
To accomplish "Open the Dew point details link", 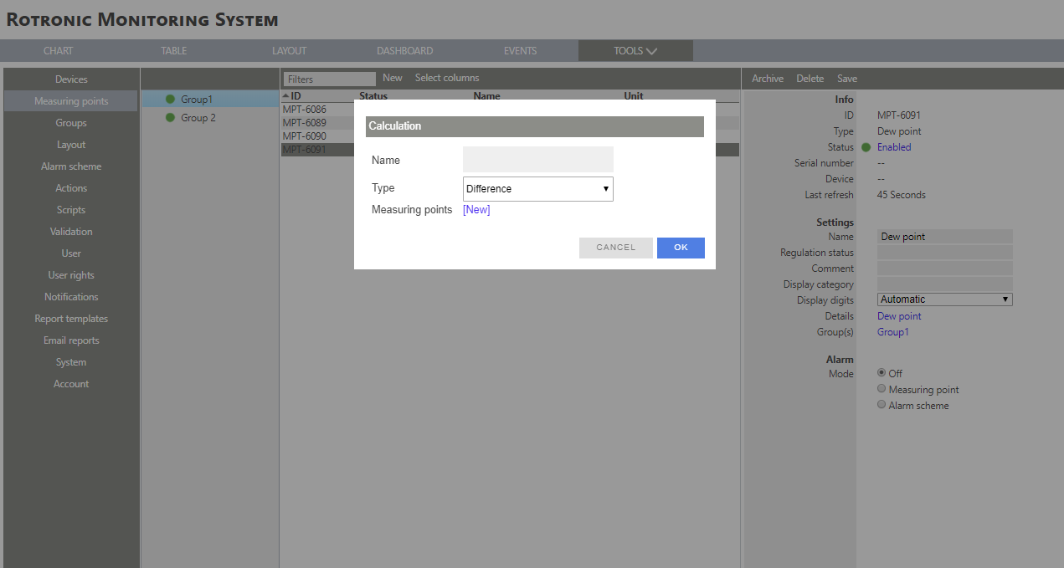I will 899,316.
